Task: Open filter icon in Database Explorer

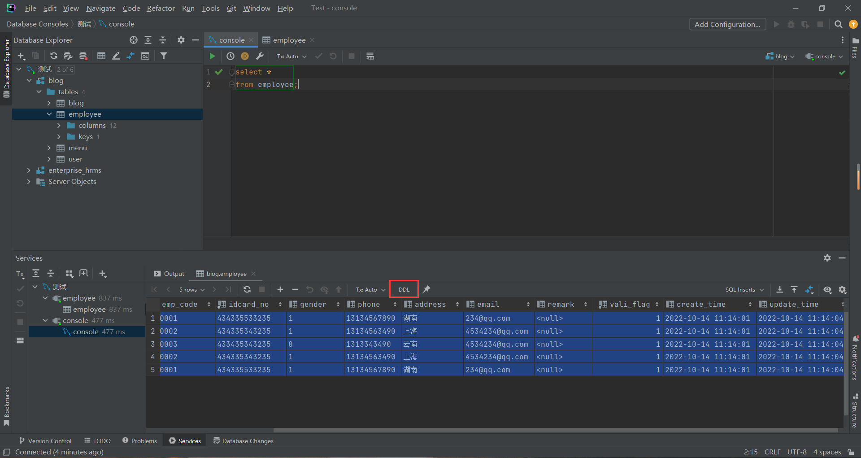Action: click(x=164, y=56)
